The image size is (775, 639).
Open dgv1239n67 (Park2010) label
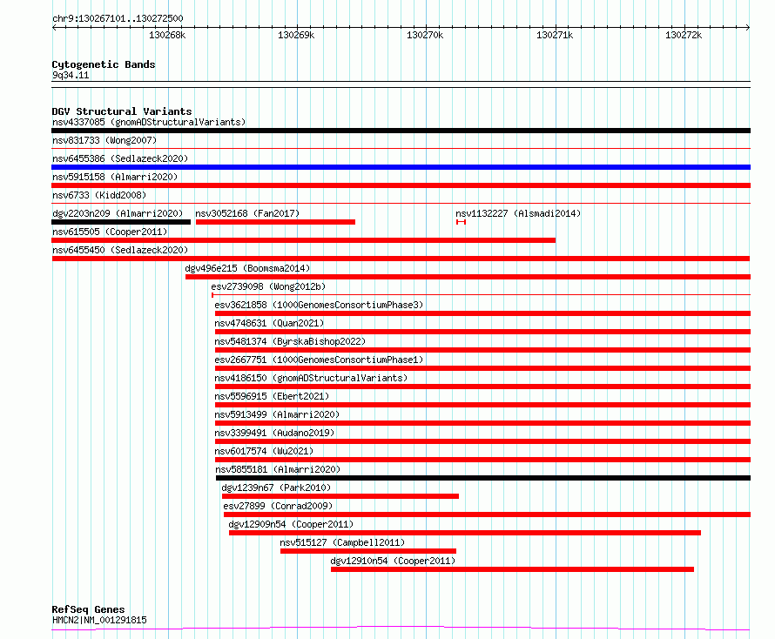276,488
